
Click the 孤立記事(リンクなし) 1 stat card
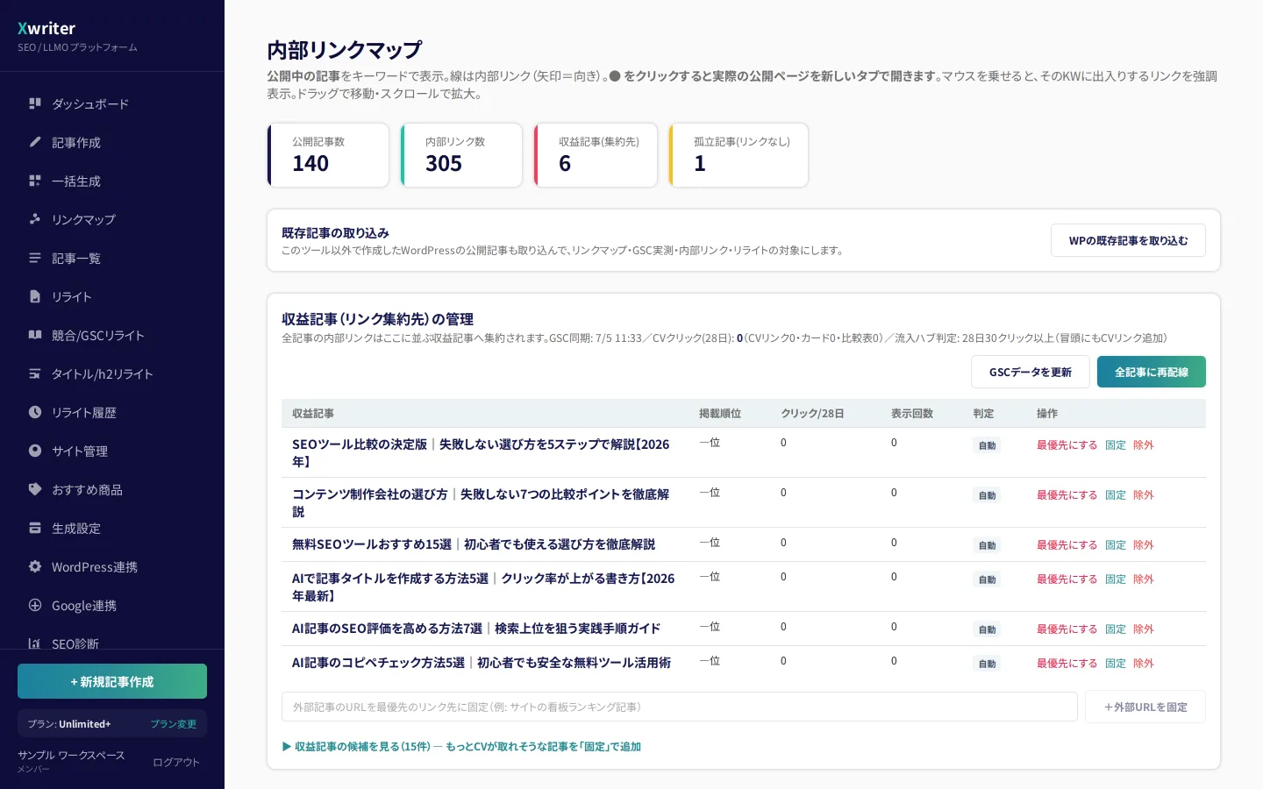pyautogui.click(x=739, y=155)
